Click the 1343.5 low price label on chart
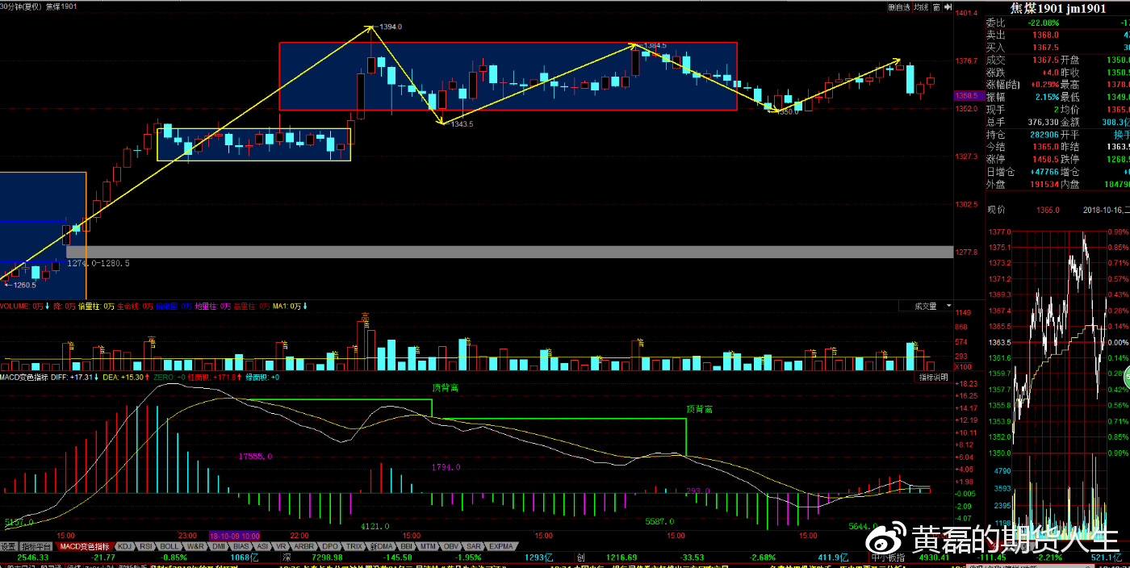 click(x=462, y=124)
